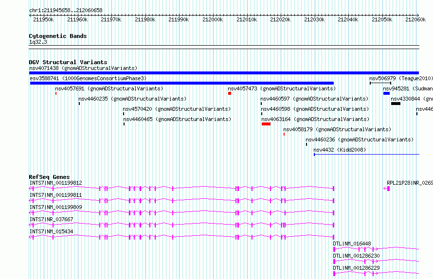The width and height of the screenshot is (433, 279).
Task: Click the 211950k ruler position label
Action: [x=43, y=19]
